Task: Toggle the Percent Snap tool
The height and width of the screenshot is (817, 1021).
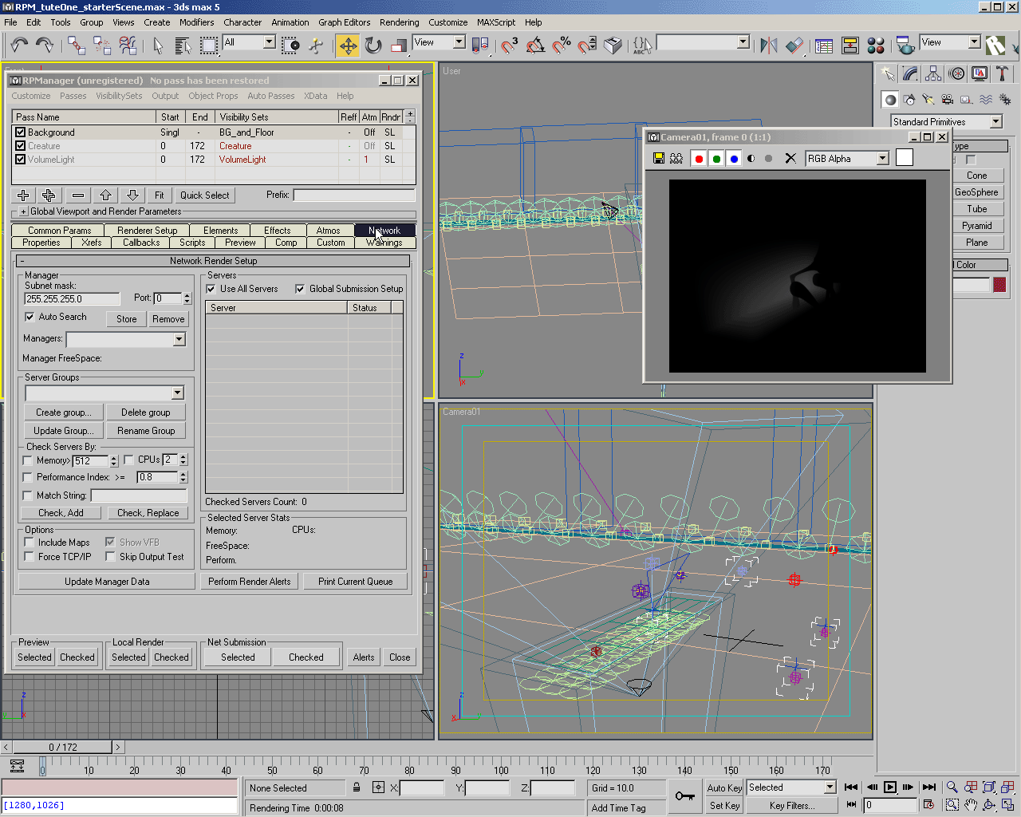Action: click(562, 45)
